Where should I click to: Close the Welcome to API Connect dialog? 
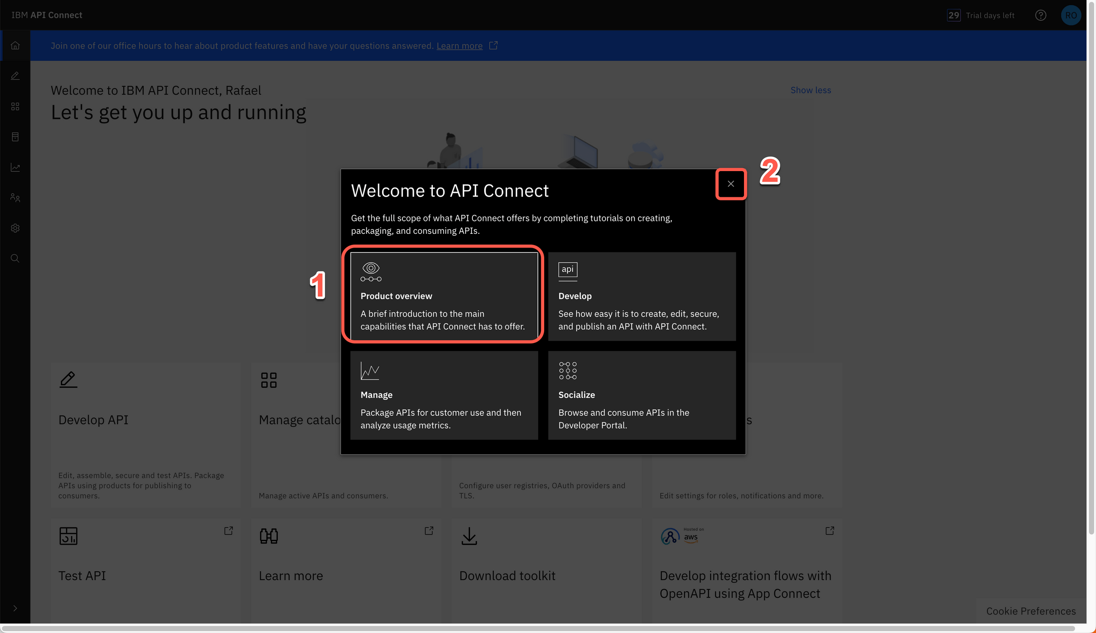click(x=731, y=184)
